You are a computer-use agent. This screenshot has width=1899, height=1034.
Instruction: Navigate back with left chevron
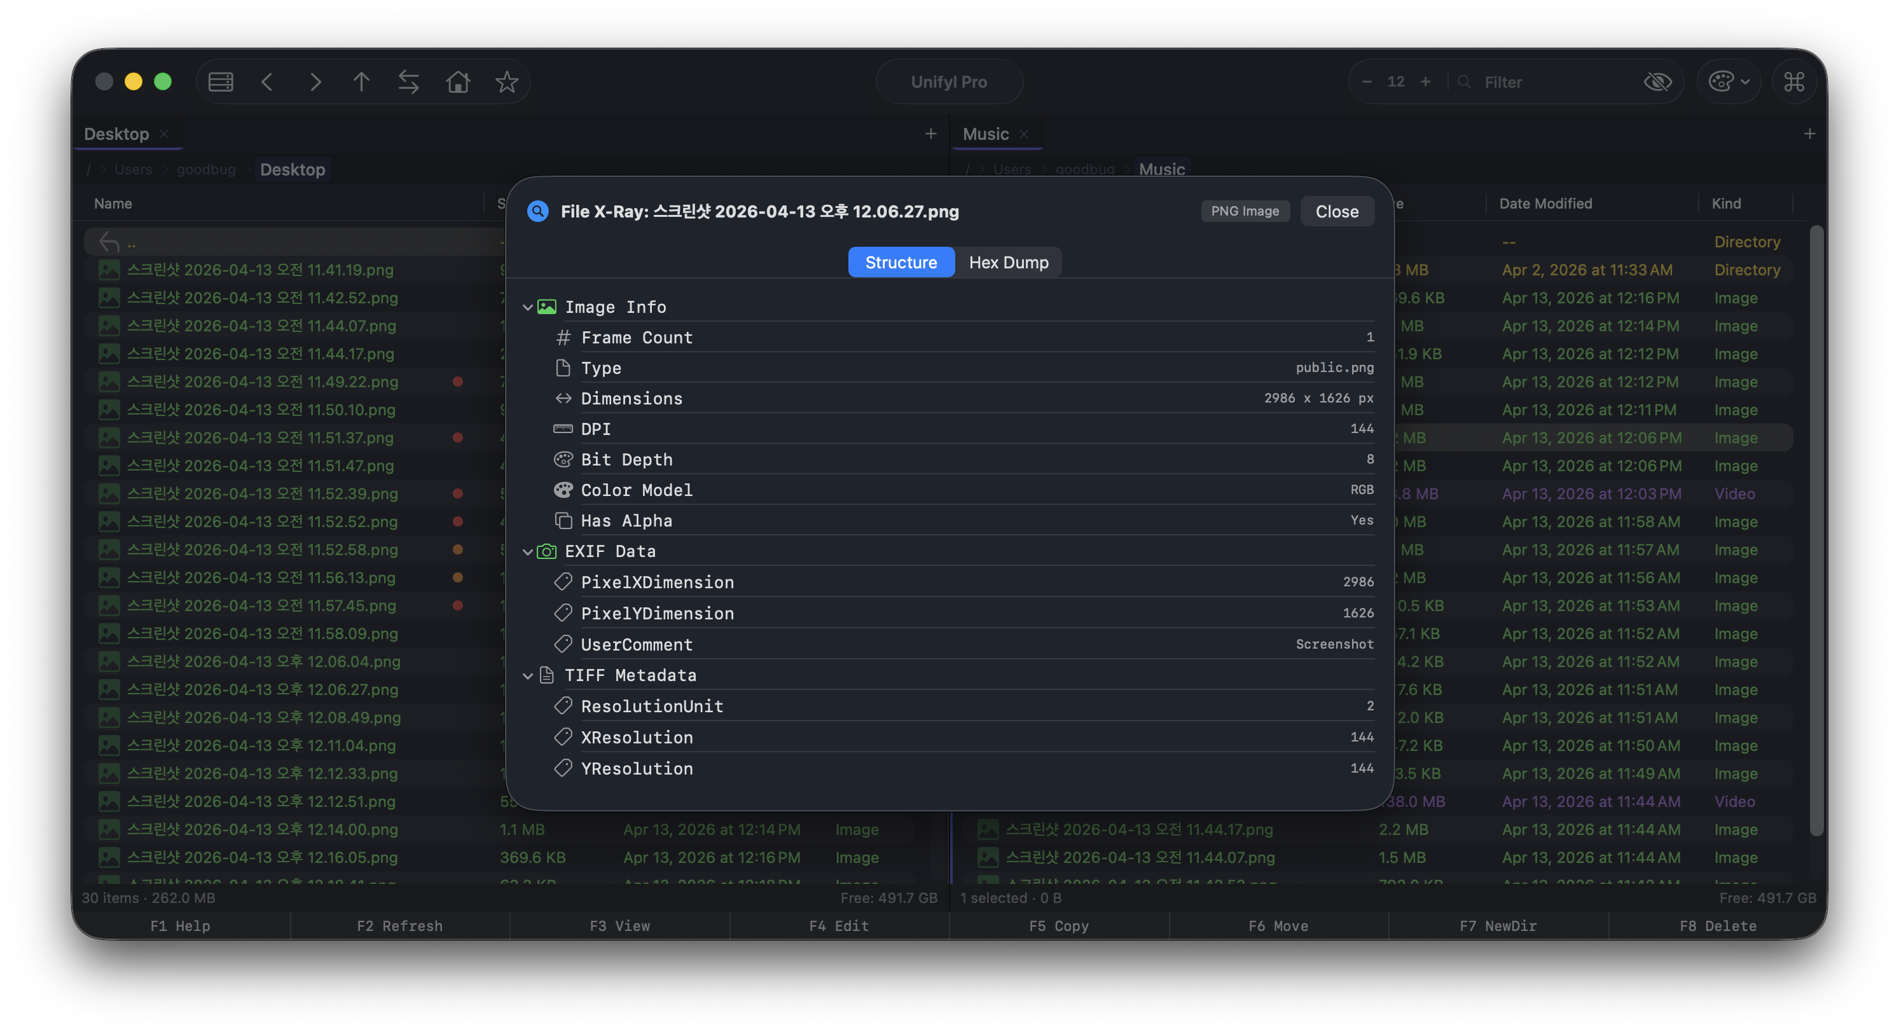(x=268, y=82)
